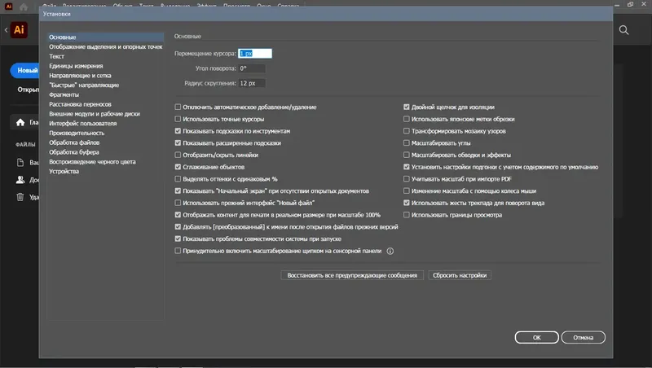Click the Adobe Illustrator Ai logo
This screenshot has height=368, width=652.
[19, 30]
